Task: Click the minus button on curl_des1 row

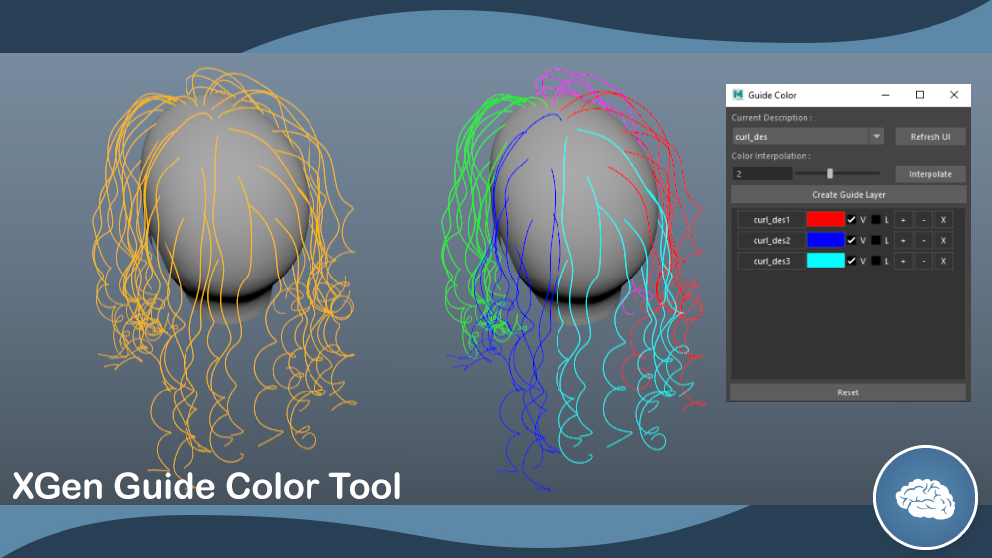Action: 924,220
